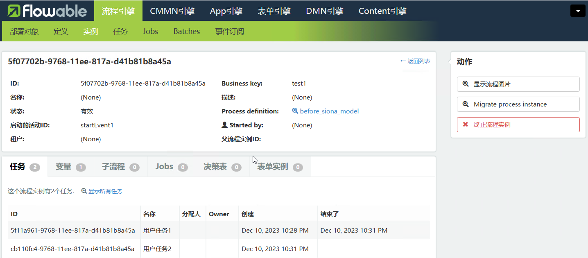Open the Content引擎 section
The width and height of the screenshot is (588, 258).
[382, 11]
